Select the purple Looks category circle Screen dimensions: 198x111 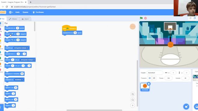(x=0, y=29)
